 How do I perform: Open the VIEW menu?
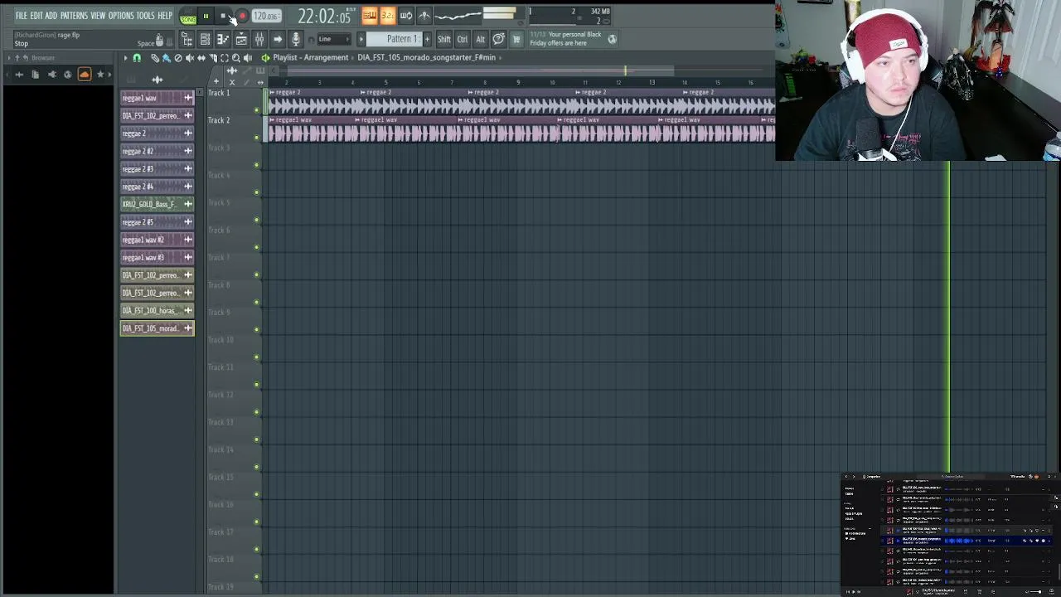(98, 16)
